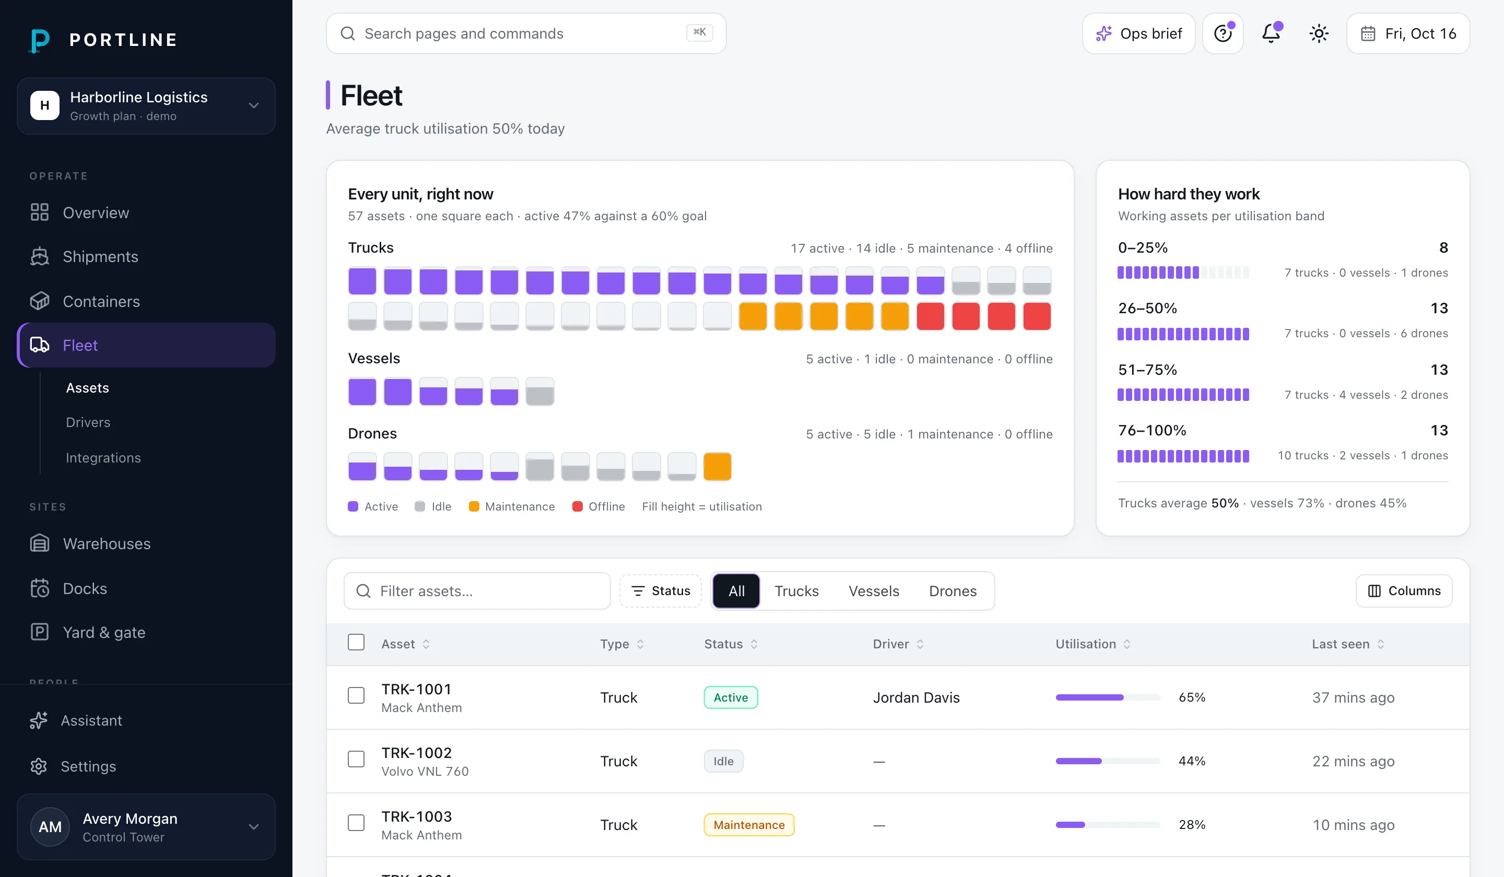The height and width of the screenshot is (877, 1504).
Task: Click the Docks calendar-clock icon
Action: tap(39, 588)
